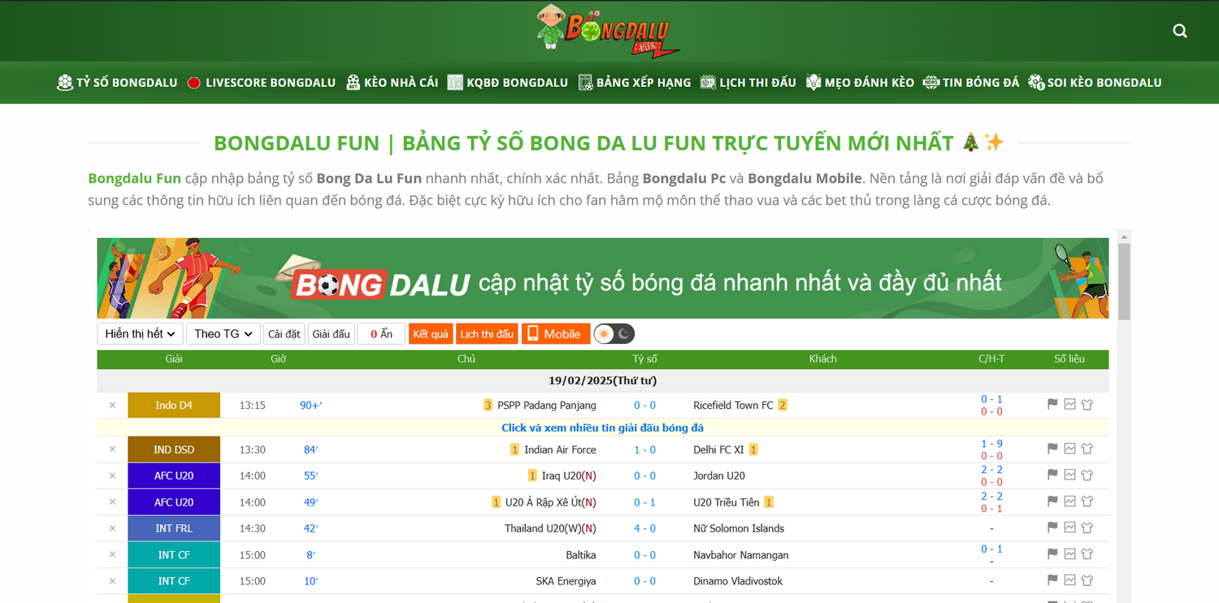Screen dimensions: 1219x603
Task: Open the shirt icon for PSPP Padang Panjang match
Action: [x=1087, y=405]
